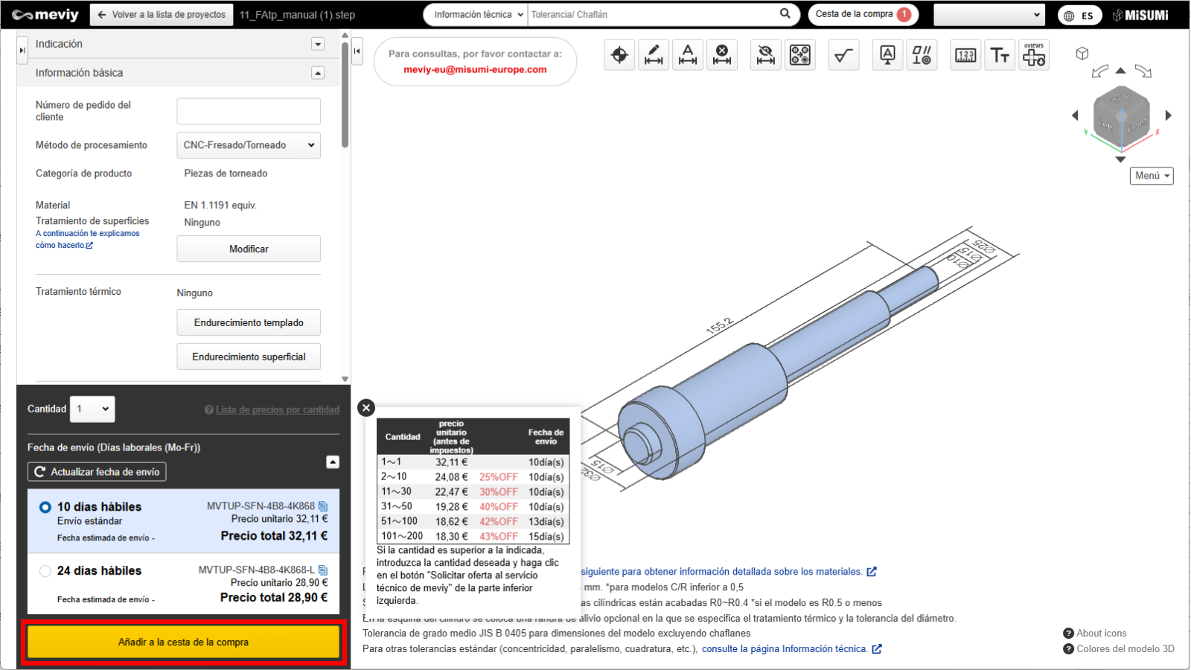Select the surface roughness symbol tool
The image size is (1191, 670).
click(x=843, y=55)
